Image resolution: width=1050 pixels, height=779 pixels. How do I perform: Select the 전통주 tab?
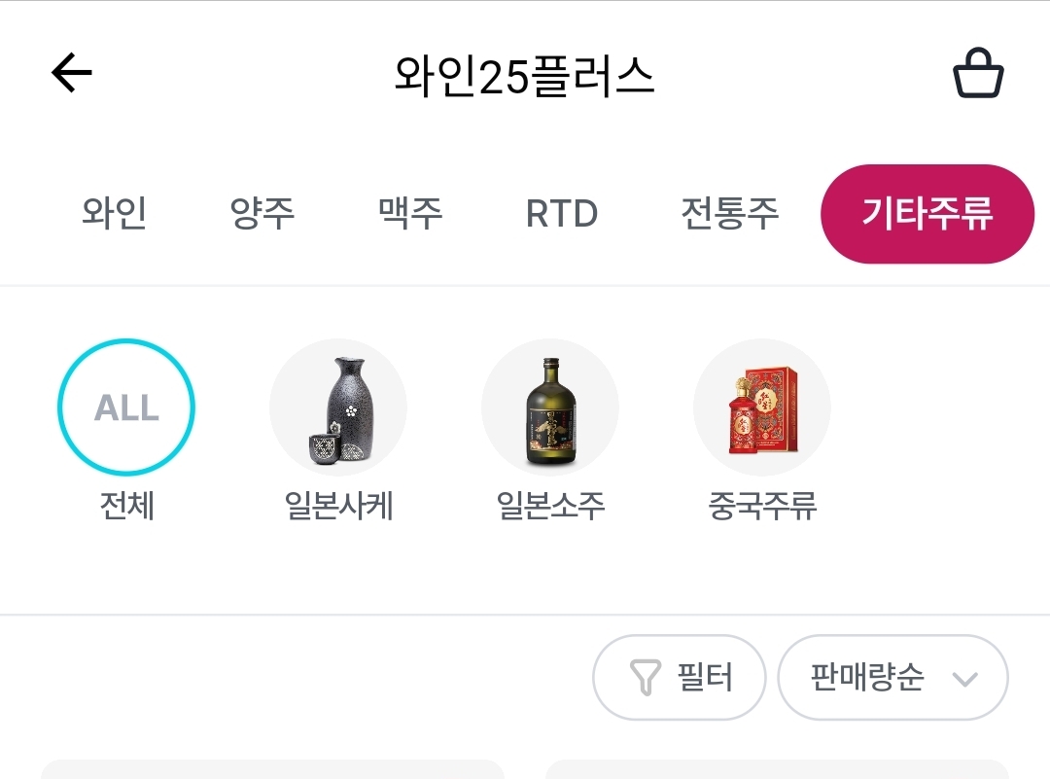(729, 213)
